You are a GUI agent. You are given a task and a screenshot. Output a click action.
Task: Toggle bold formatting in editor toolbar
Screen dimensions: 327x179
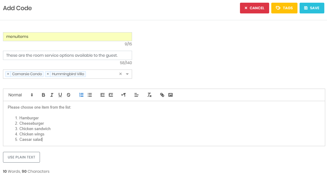[x=44, y=95]
